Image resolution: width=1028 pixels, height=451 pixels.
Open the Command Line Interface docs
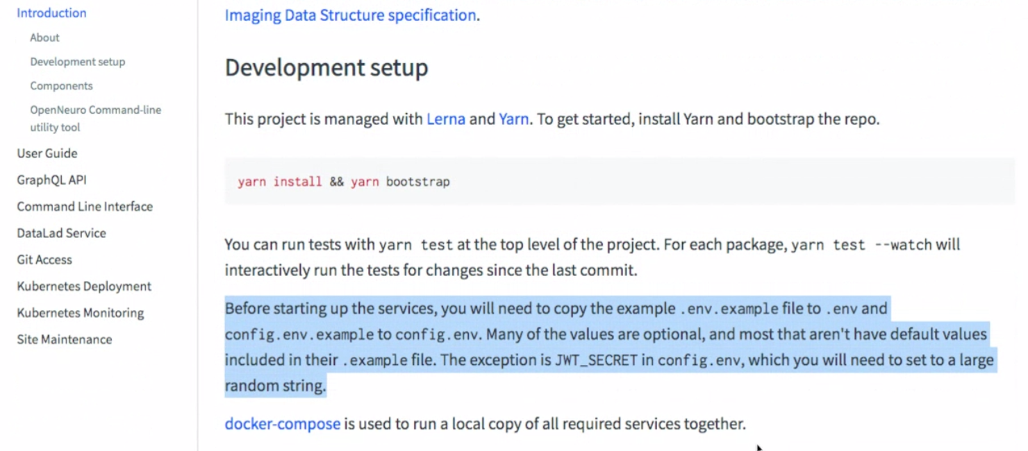[85, 206]
